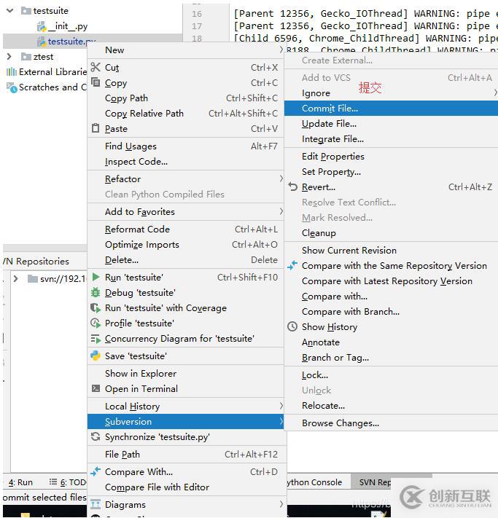Screen dimensions: 498x518
Task: Click the Compare With arrows icon
Action: [x=96, y=472]
